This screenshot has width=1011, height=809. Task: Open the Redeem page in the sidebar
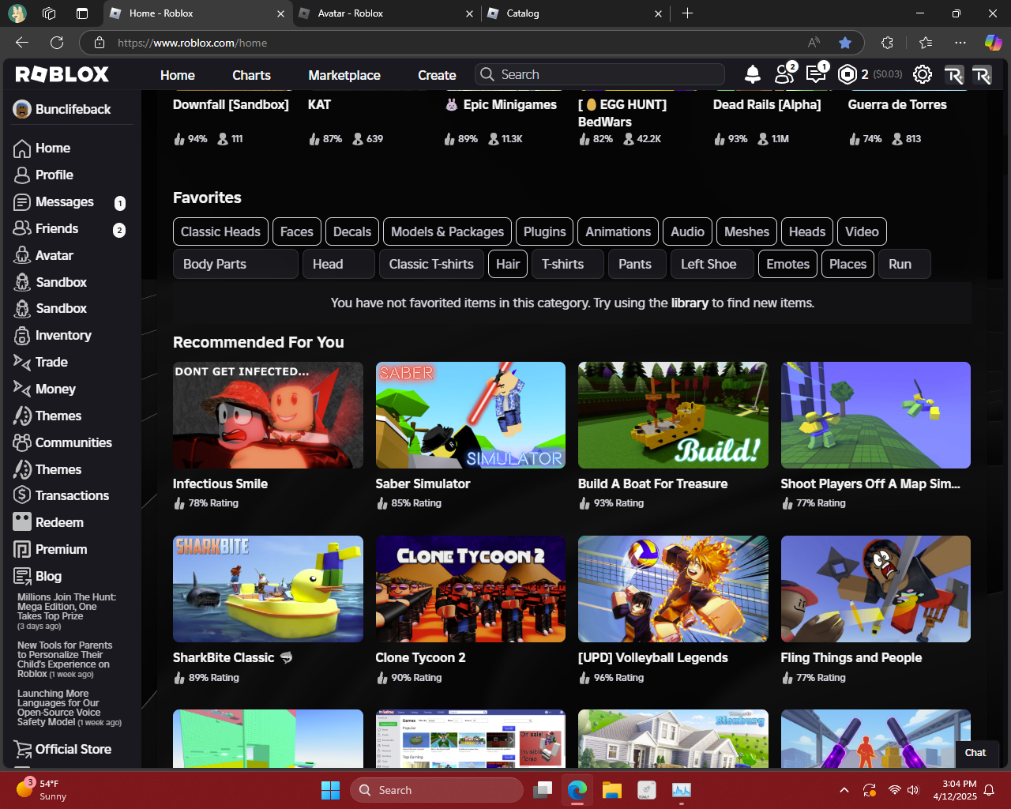48,523
